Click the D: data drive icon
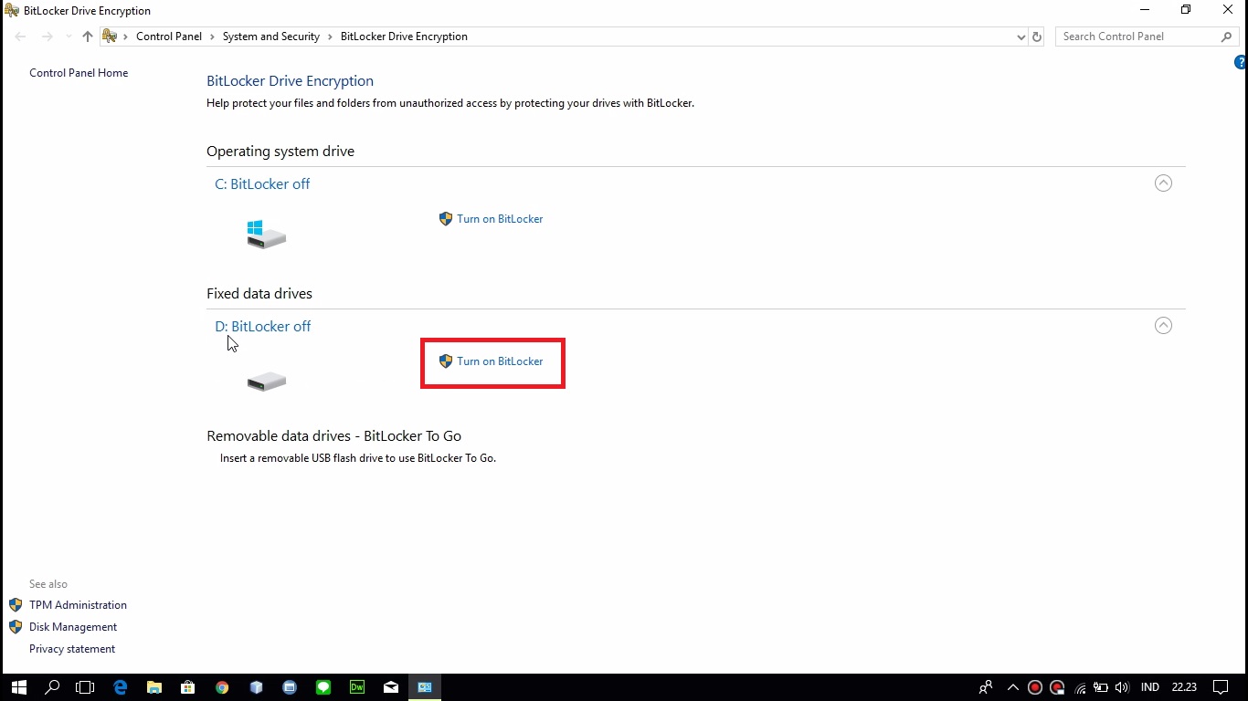1248x701 pixels. (x=267, y=382)
